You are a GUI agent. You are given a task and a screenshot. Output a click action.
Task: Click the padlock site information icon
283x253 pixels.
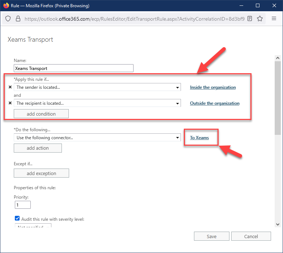pos(18,18)
